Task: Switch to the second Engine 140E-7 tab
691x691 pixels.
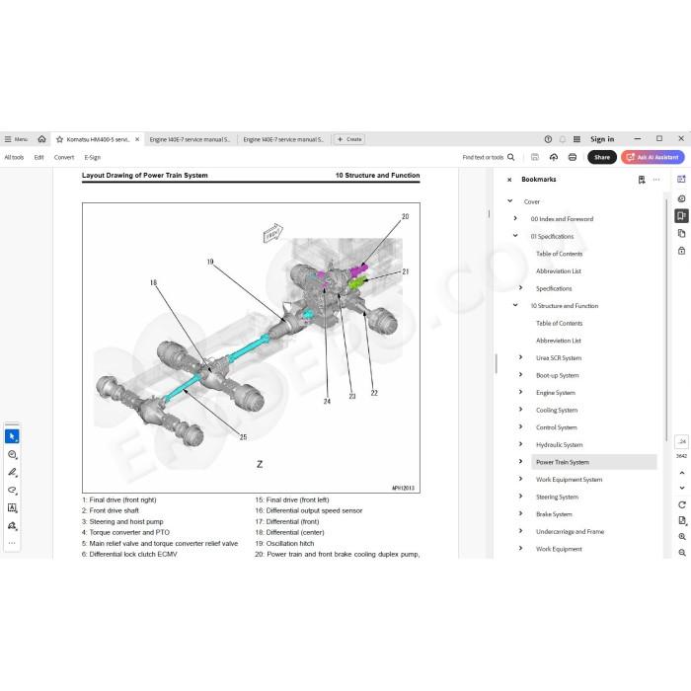Action: pyautogui.click(x=283, y=139)
